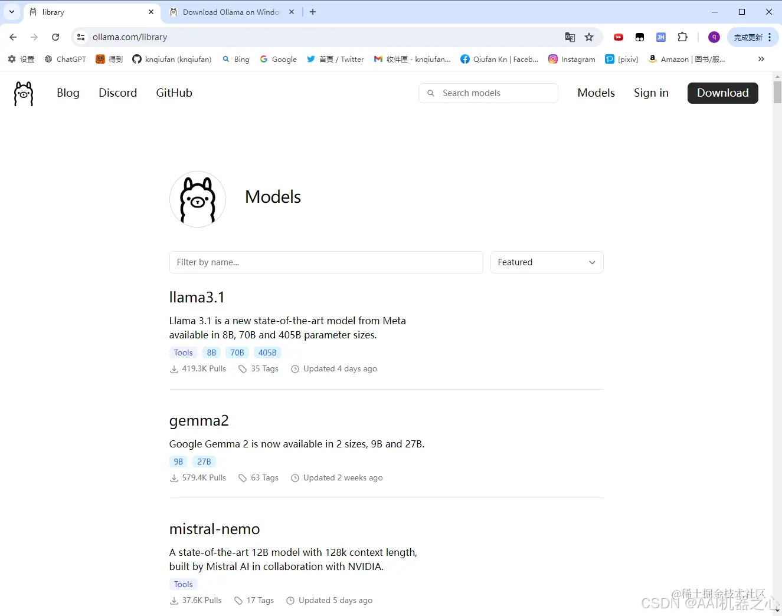
Task: Open the Google bookmark
Action: pos(279,59)
